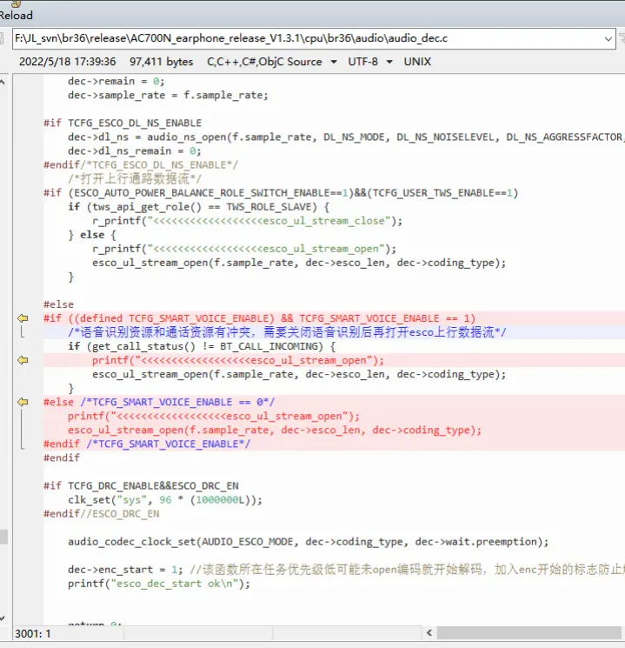Image resolution: width=625 pixels, height=648 pixels.
Task: Click the UNIX line ending label
Action: (417, 62)
